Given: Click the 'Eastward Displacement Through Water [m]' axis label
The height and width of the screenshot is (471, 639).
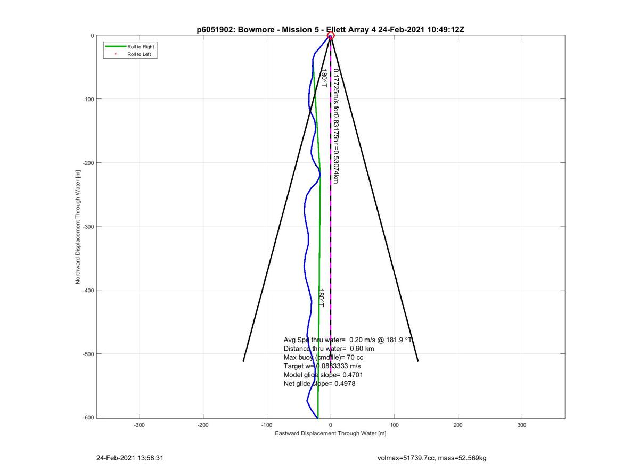Looking at the screenshot, I should click(x=330, y=433).
